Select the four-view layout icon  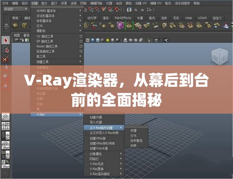coord(6,126)
